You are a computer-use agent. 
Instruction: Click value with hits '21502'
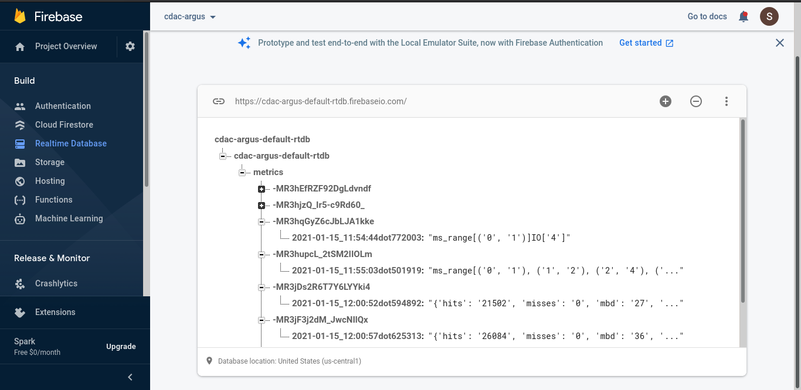(x=556, y=303)
